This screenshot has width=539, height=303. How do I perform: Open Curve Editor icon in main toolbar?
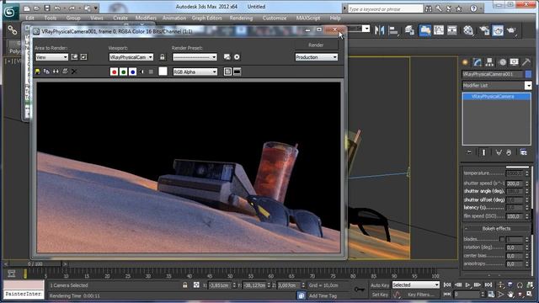pos(439,30)
